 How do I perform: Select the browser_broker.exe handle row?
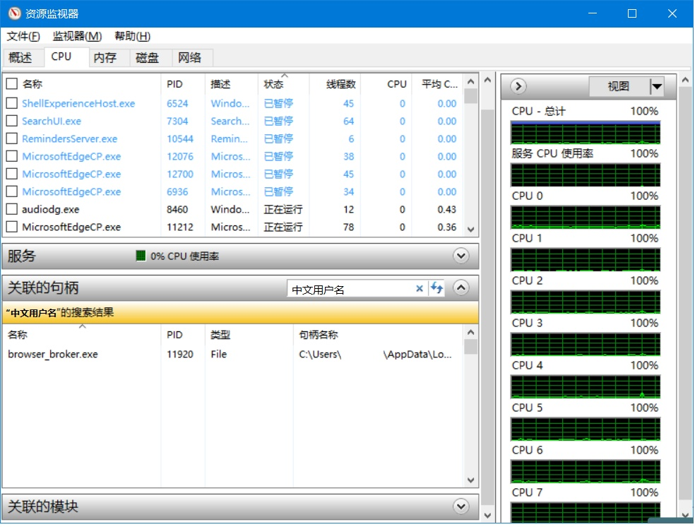(x=234, y=354)
